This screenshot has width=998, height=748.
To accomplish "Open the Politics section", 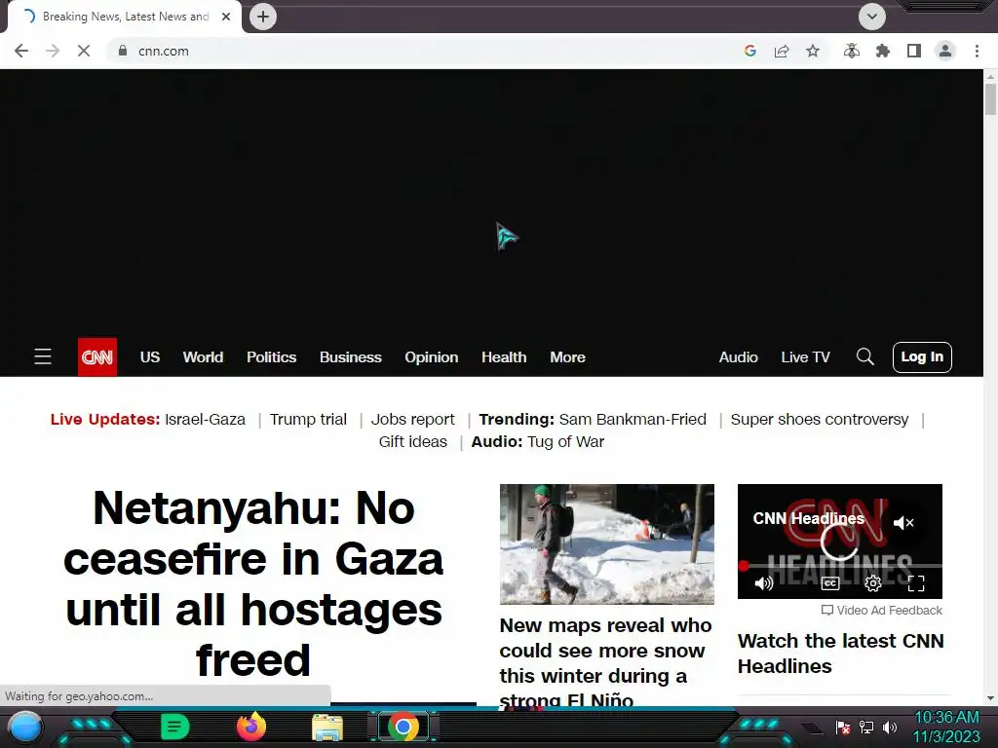I will click(271, 357).
